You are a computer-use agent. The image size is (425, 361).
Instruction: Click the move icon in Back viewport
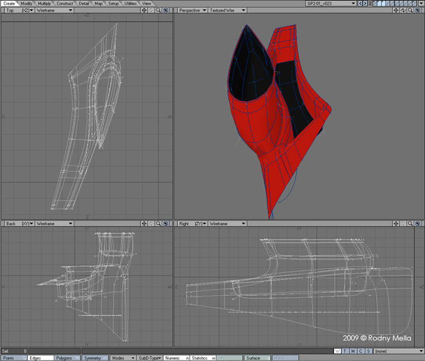(144, 224)
